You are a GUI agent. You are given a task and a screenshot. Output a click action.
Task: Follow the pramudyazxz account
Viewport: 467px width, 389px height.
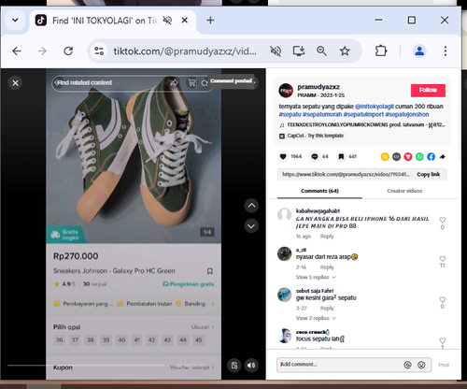point(428,91)
